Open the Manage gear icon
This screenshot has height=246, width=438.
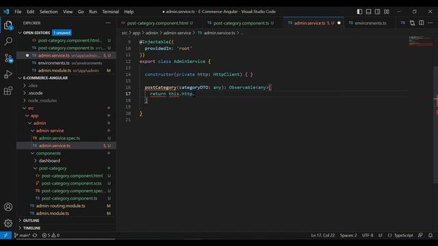pyautogui.click(x=8, y=223)
